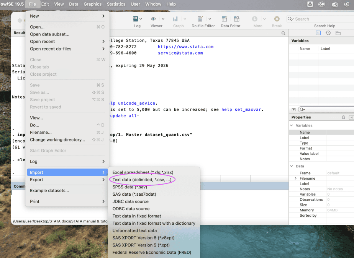
Task: Open Statistics in the menu bar
Action: point(116,4)
